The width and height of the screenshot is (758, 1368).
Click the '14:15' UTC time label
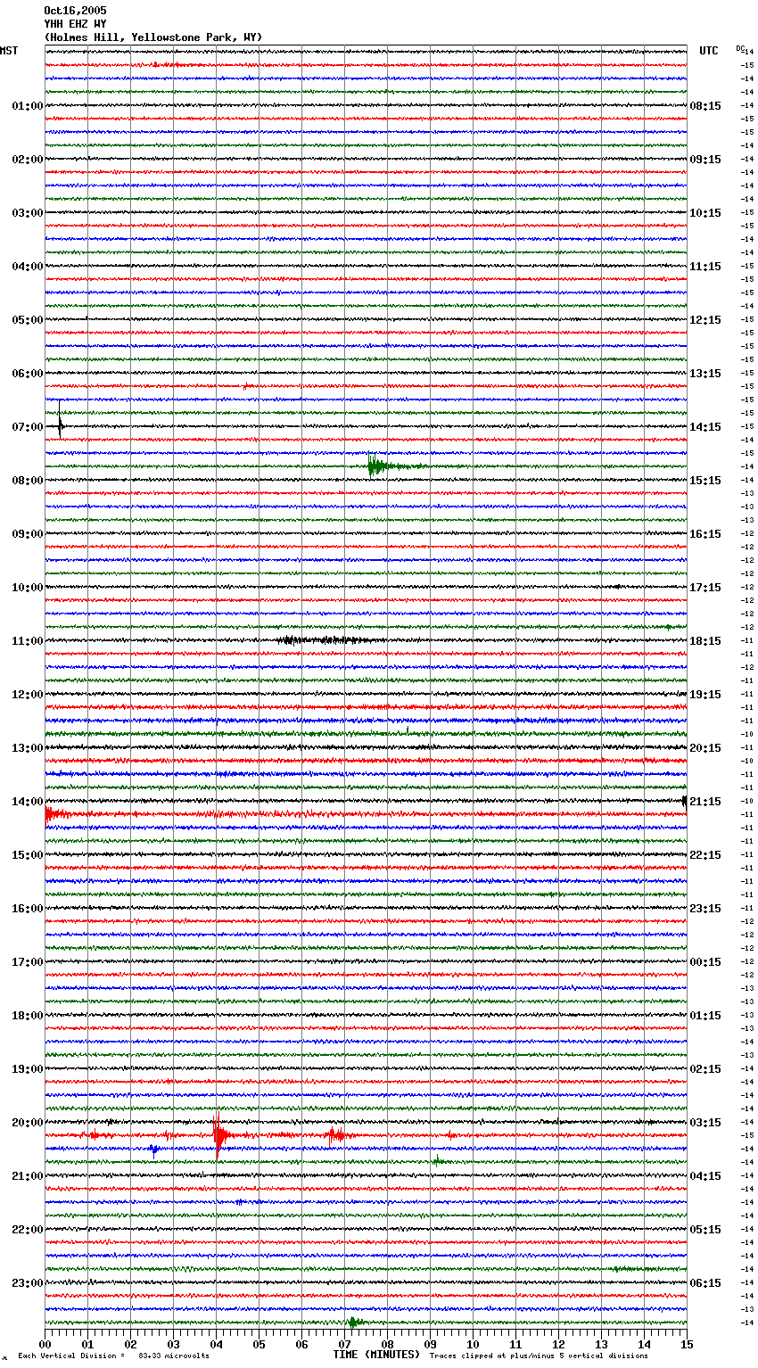[x=705, y=427]
